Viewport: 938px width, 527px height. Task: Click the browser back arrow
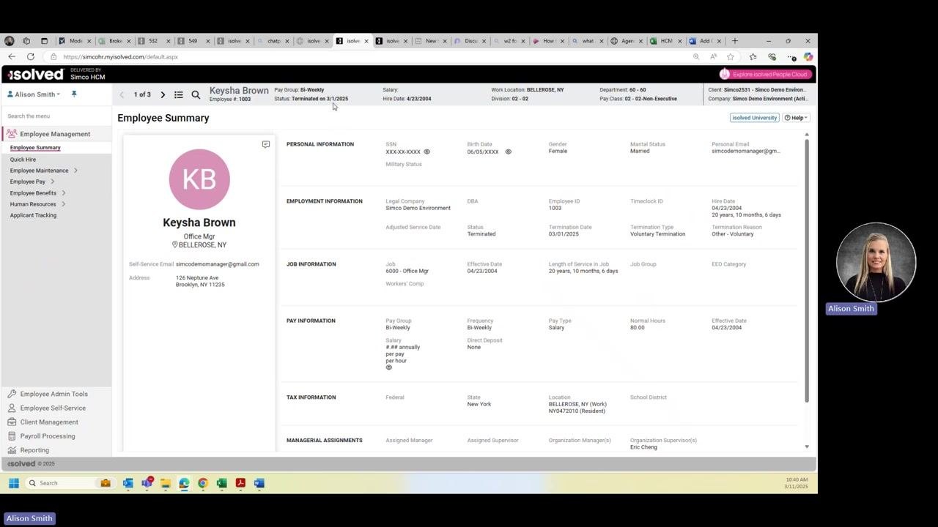12,56
